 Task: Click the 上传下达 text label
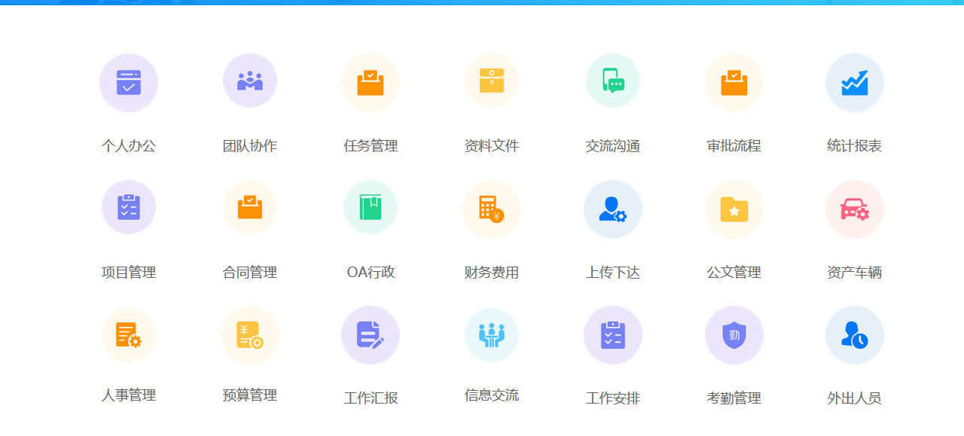tap(613, 273)
